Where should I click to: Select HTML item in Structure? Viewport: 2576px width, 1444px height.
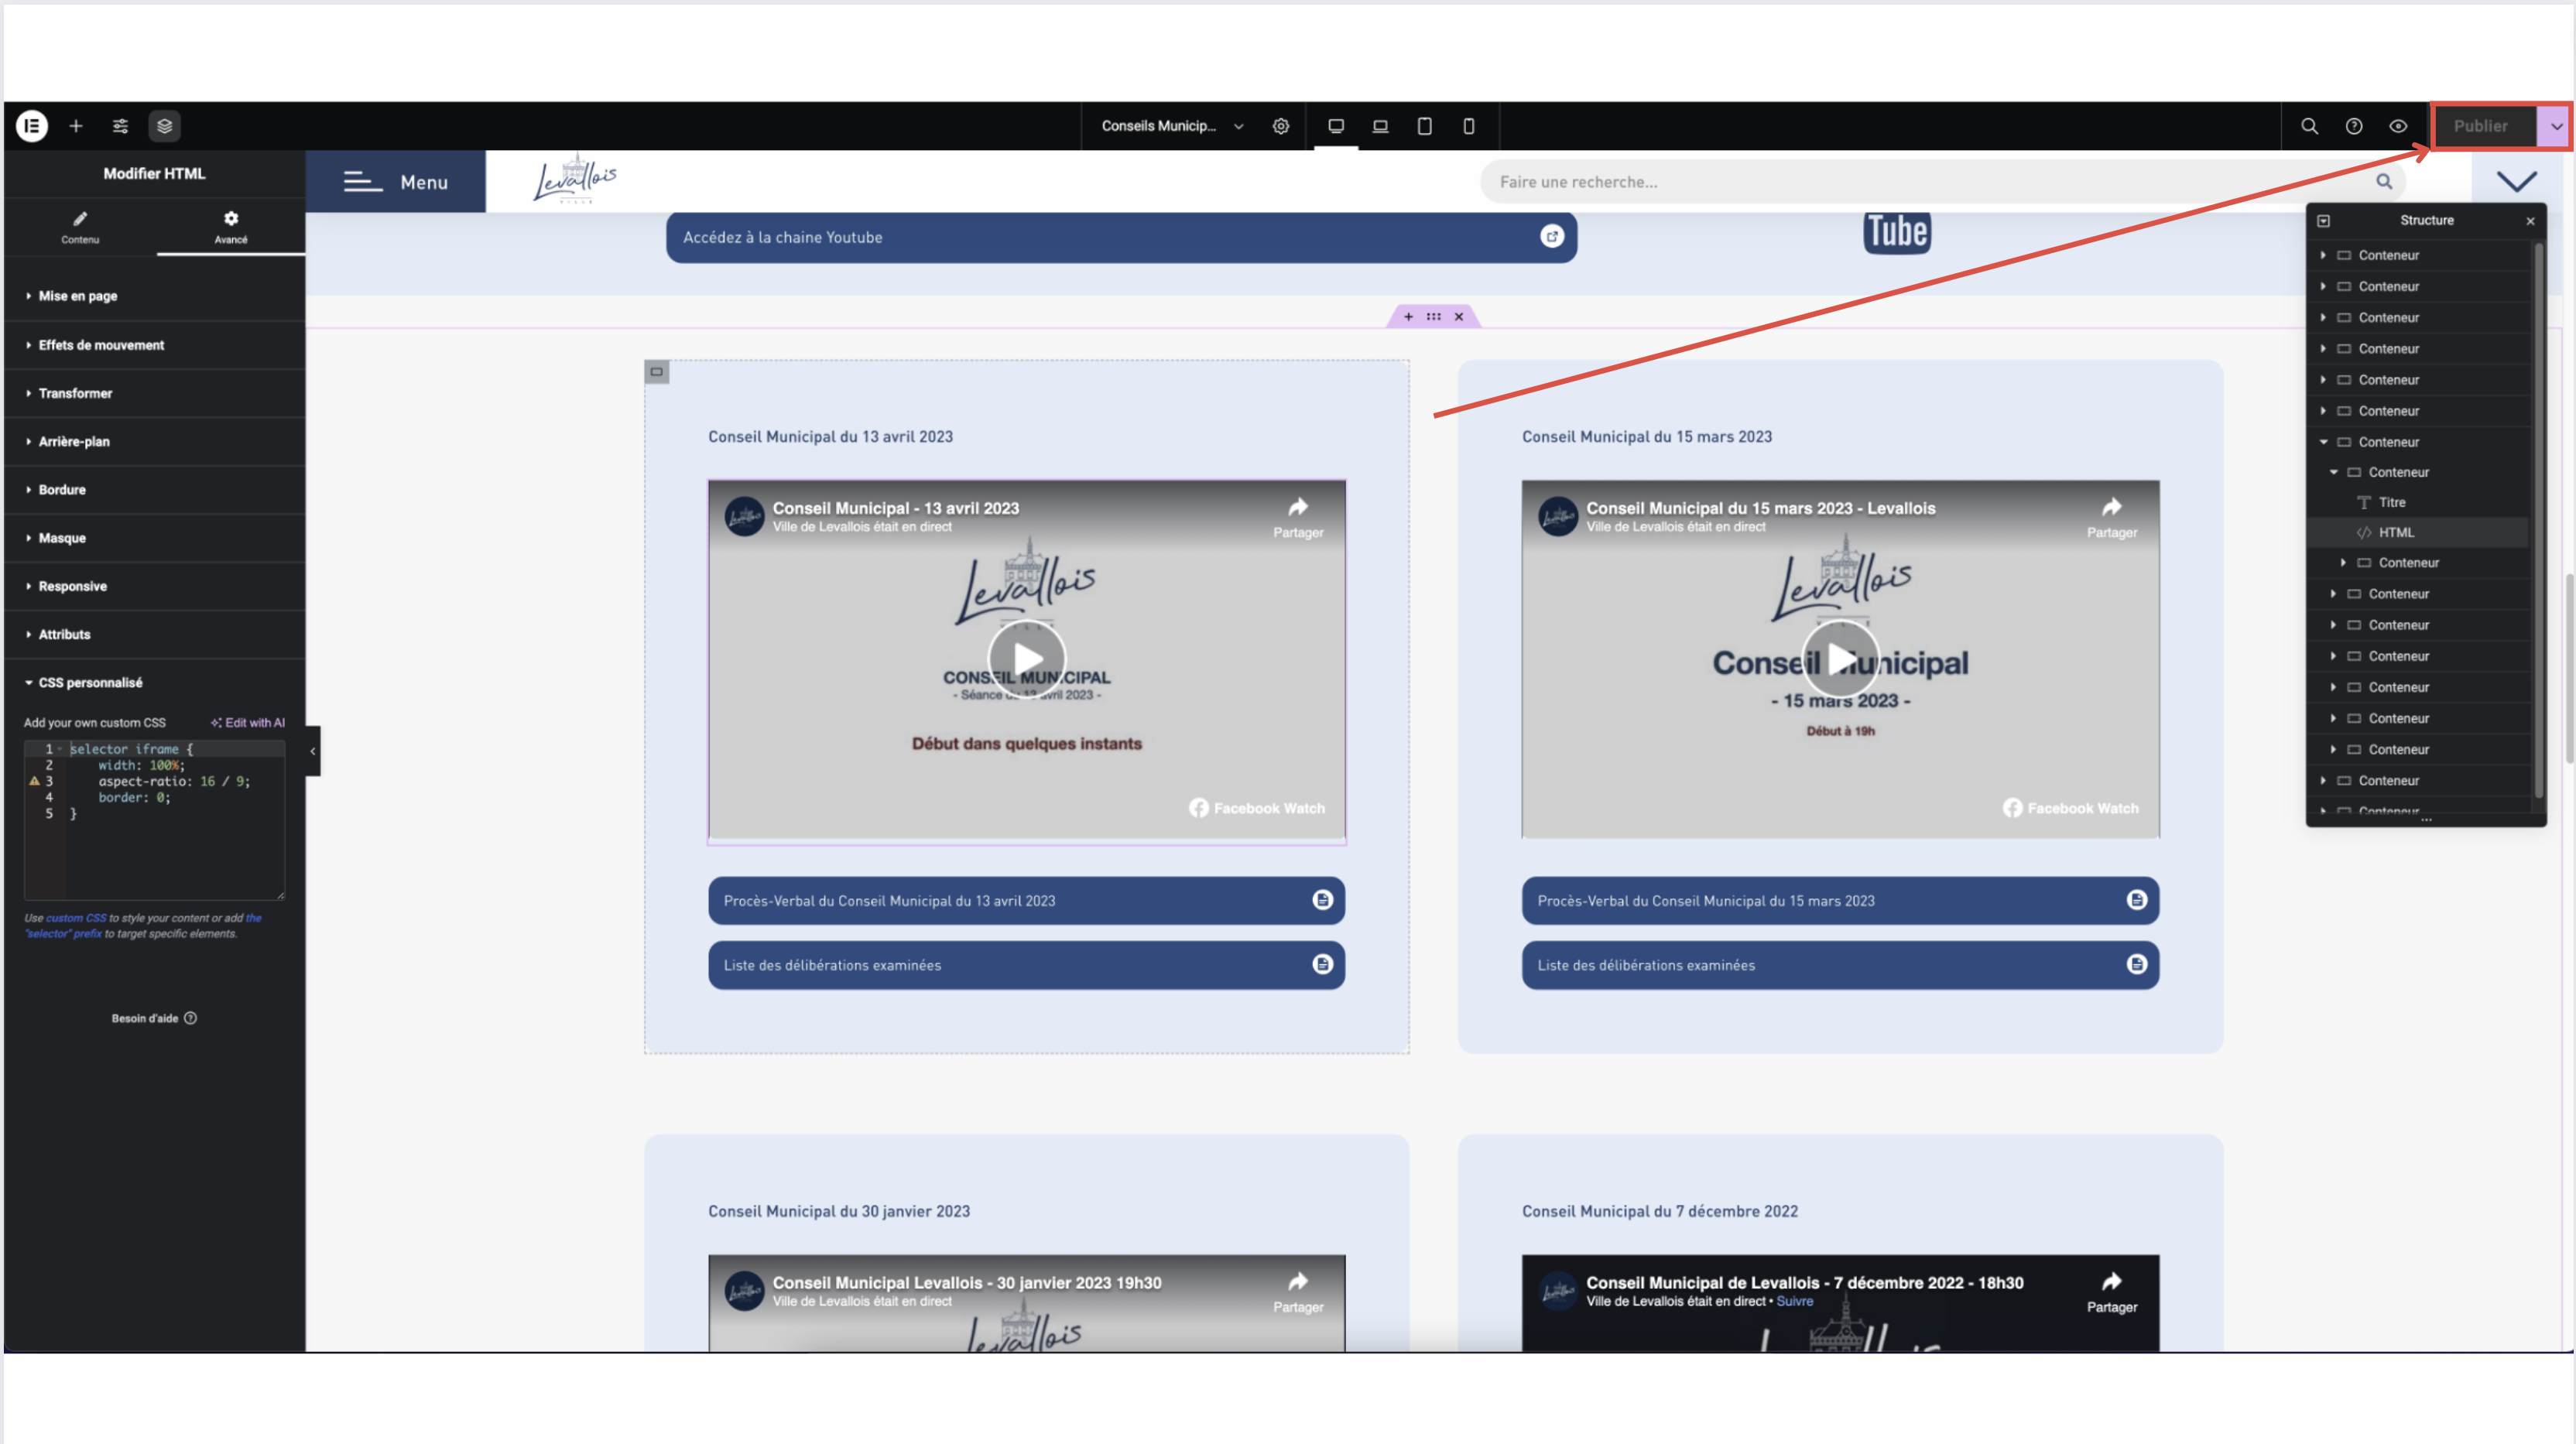pyautogui.click(x=2396, y=532)
